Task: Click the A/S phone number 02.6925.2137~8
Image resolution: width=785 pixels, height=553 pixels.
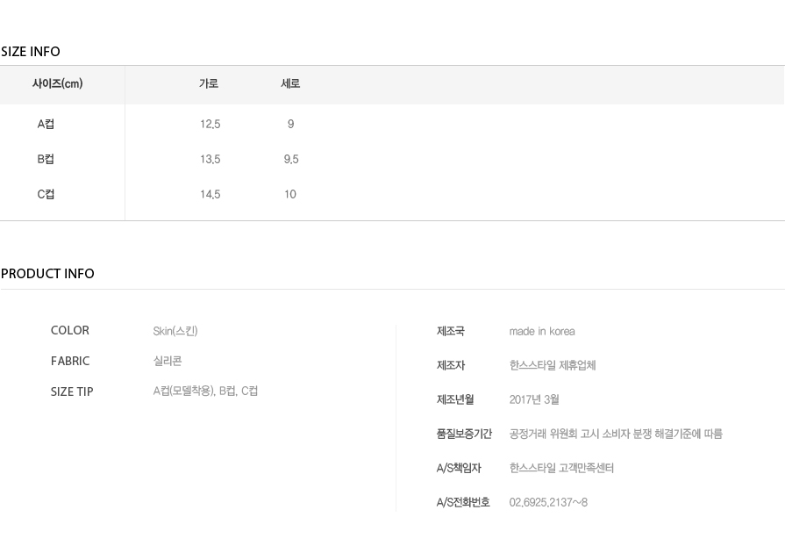Action: pos(548,502)
